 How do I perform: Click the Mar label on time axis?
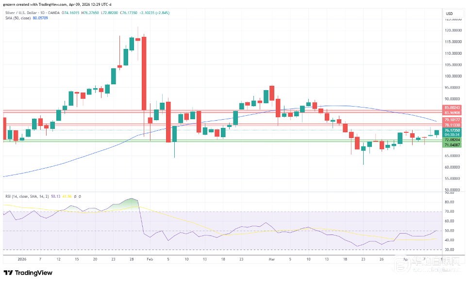272,260
